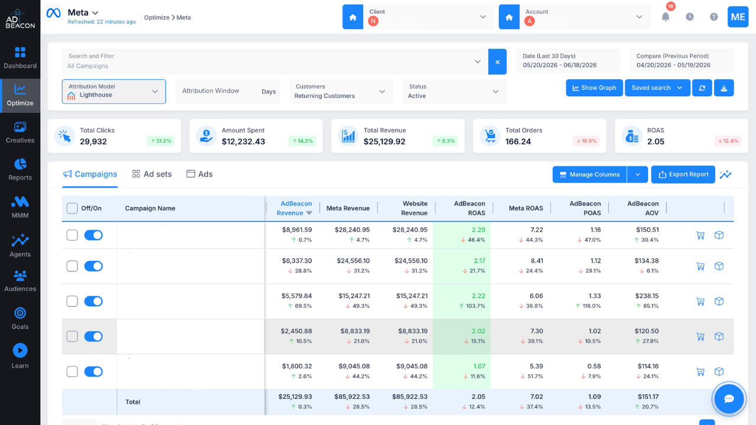The image size is (756, 425).
Task: Clear the campaign search filter with X
Action: pos(497,61)
